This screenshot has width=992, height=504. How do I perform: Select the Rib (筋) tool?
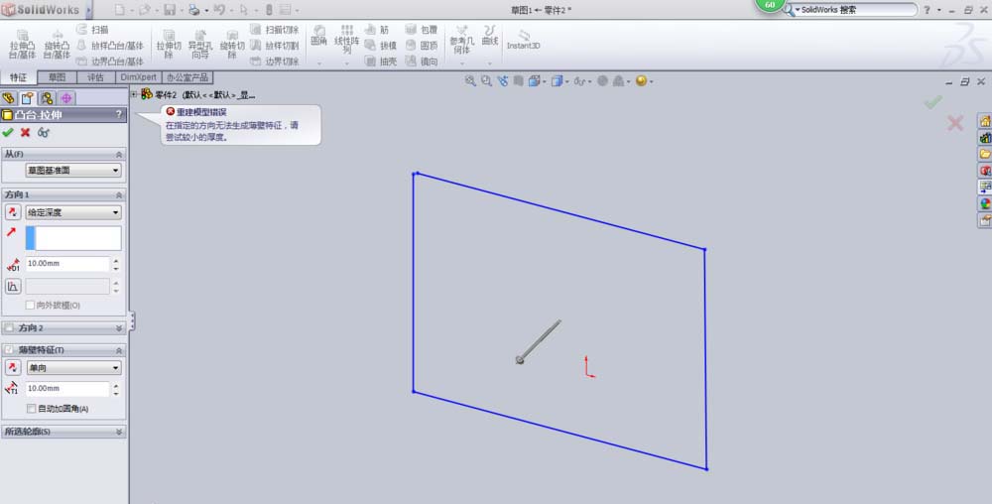[x=377, y=30]
